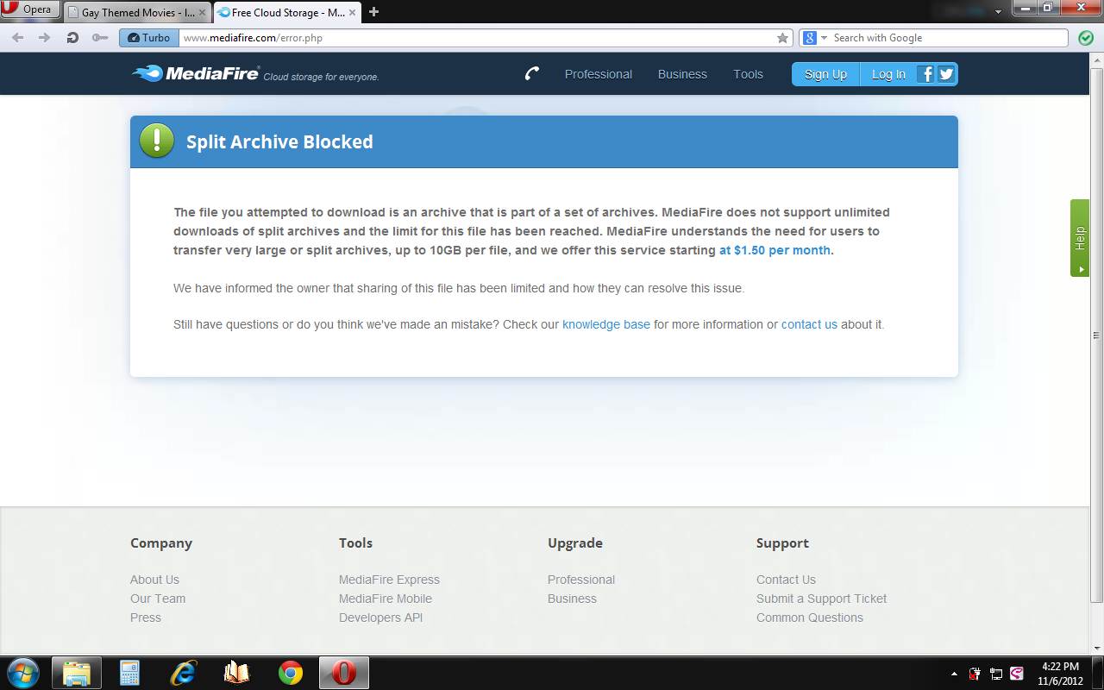
Task: Open About Us footer link
Action: 154,580
